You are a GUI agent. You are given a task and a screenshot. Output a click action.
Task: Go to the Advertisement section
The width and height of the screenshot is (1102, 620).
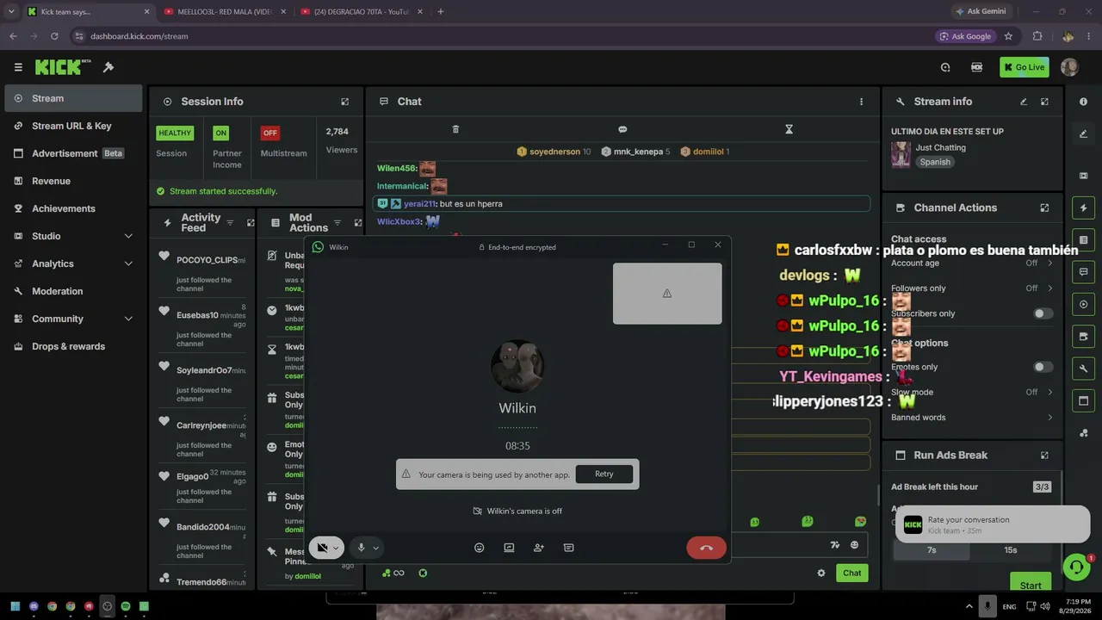tap(73, 153)
